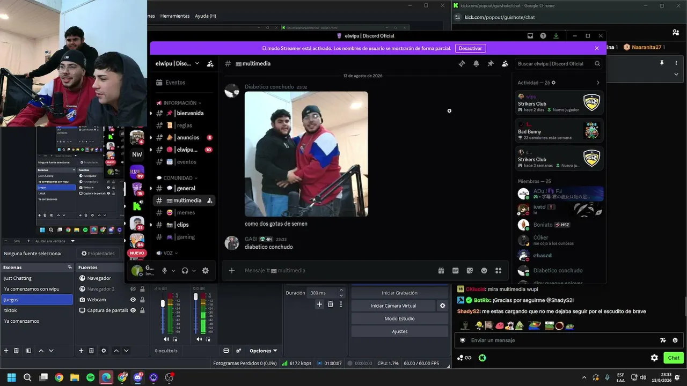
Task: Click the green Discord update download icon
Action: coord(556,36)
